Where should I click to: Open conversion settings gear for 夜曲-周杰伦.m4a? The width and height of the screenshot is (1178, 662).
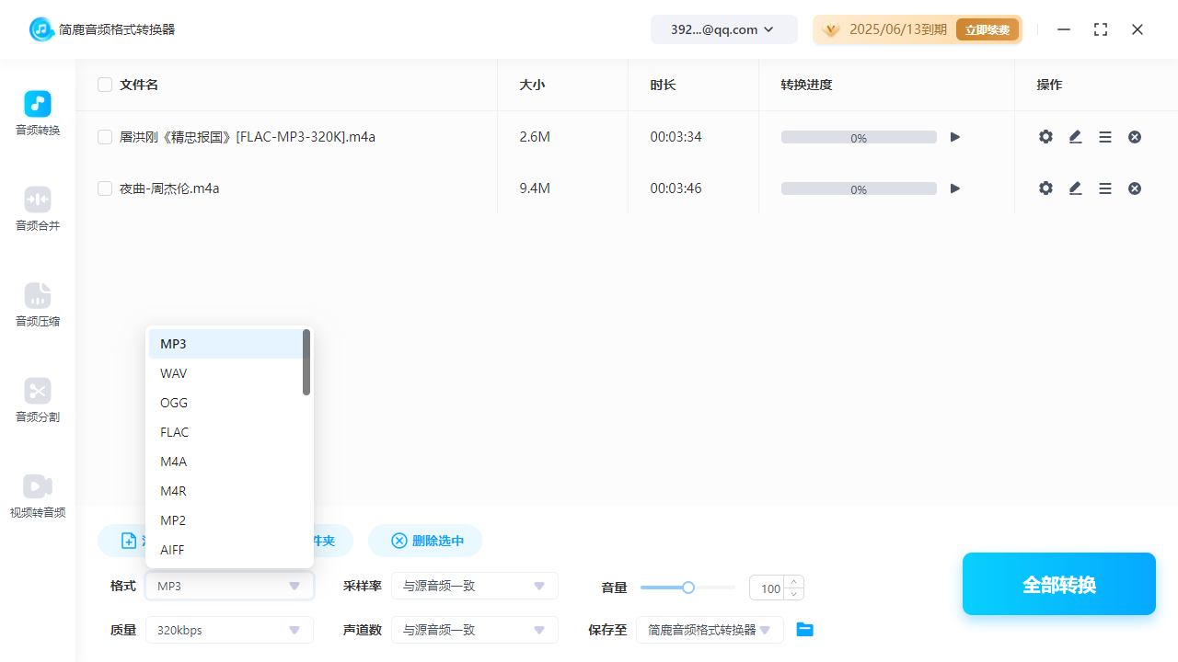pos(1045,188)
